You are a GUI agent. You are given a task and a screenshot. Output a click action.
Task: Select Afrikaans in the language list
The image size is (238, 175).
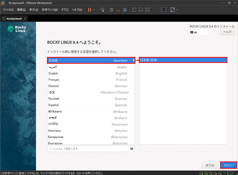(91, 112)
